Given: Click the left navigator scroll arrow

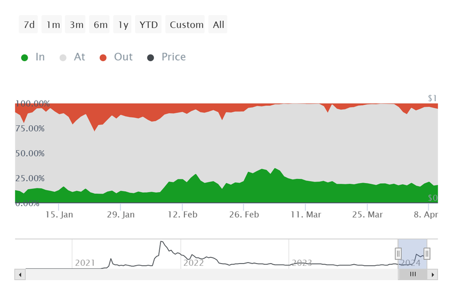Looking at the screenshot, I should coord(20,275).
